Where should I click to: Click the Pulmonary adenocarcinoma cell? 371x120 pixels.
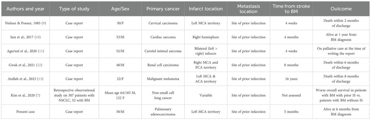coord(163,112)
